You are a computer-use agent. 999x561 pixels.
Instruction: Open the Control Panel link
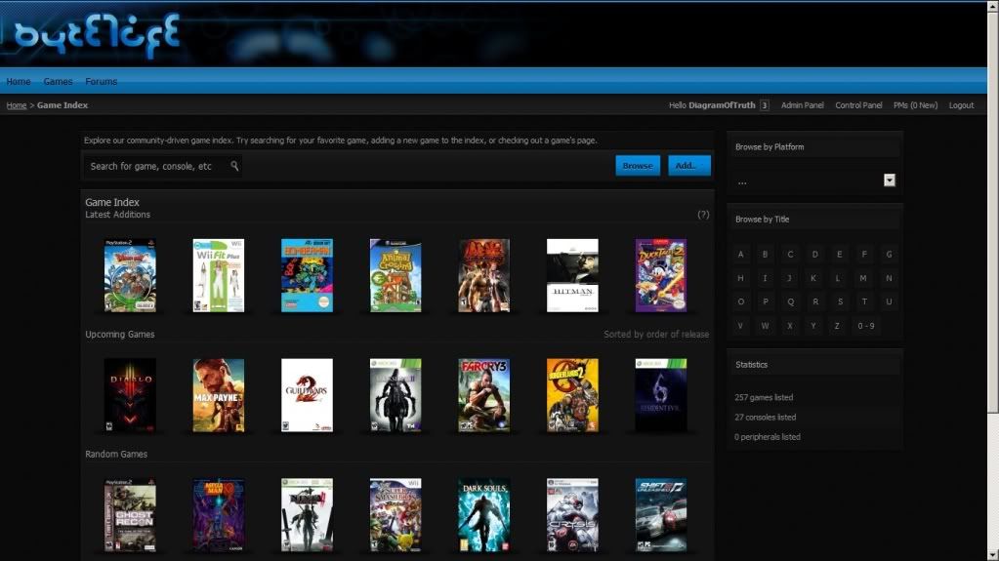click(x=858, y=105)
